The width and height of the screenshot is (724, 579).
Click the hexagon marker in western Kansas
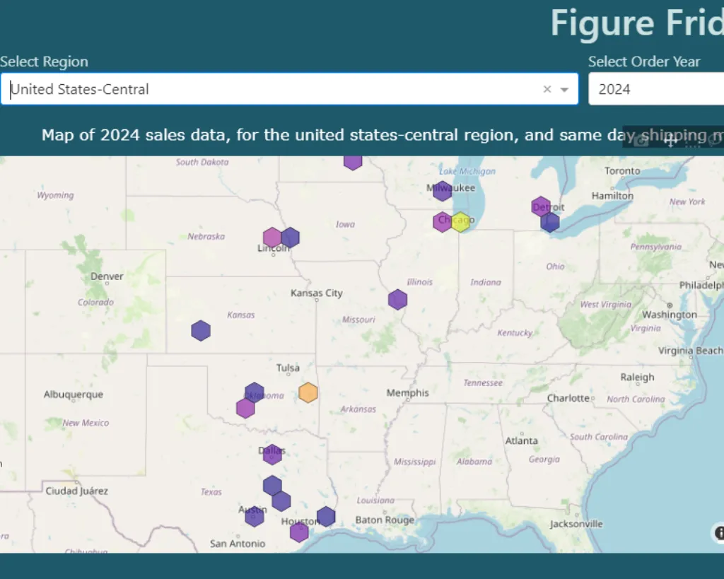201,330
